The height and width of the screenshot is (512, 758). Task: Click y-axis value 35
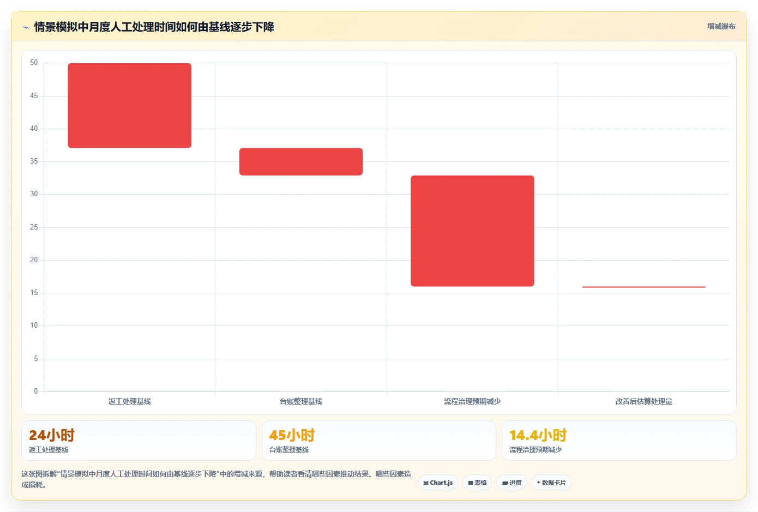pyautogui.click(x=34, y=161)
